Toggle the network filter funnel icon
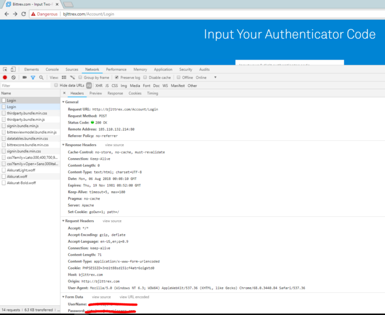Image resolution: width=385 pixels, height=315 pixels. coord(33,78)
